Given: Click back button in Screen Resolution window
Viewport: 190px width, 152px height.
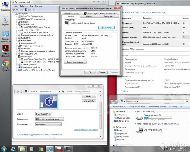Looking at the screenshot, I should [16, 91].
